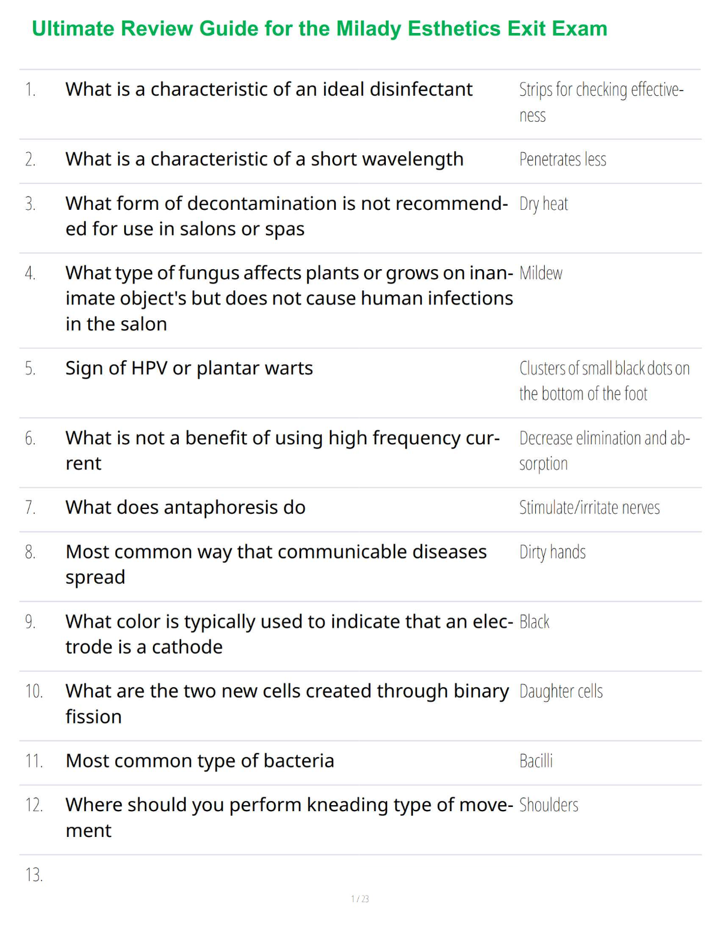
Task: Select question 1 about ideal disinfectant
Action: pos(269,89)
